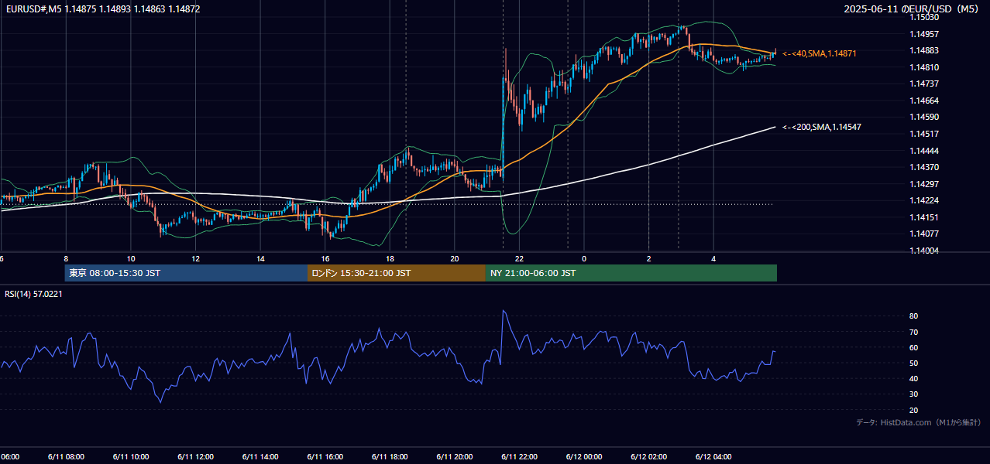The image size is (990, 464).
Task: Click the 200 SMA label 1.14547
Action: click(823, 127)
